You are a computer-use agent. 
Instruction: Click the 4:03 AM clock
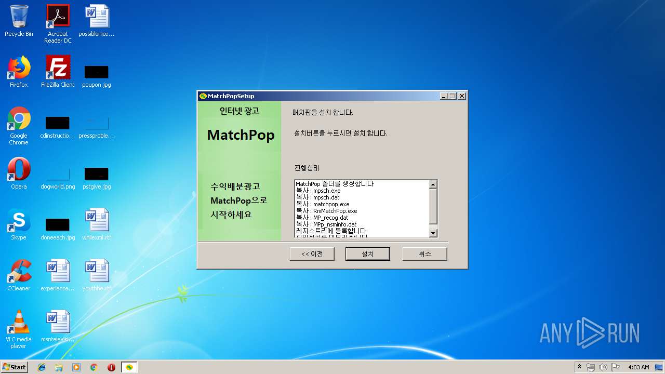tap(639, 367)
